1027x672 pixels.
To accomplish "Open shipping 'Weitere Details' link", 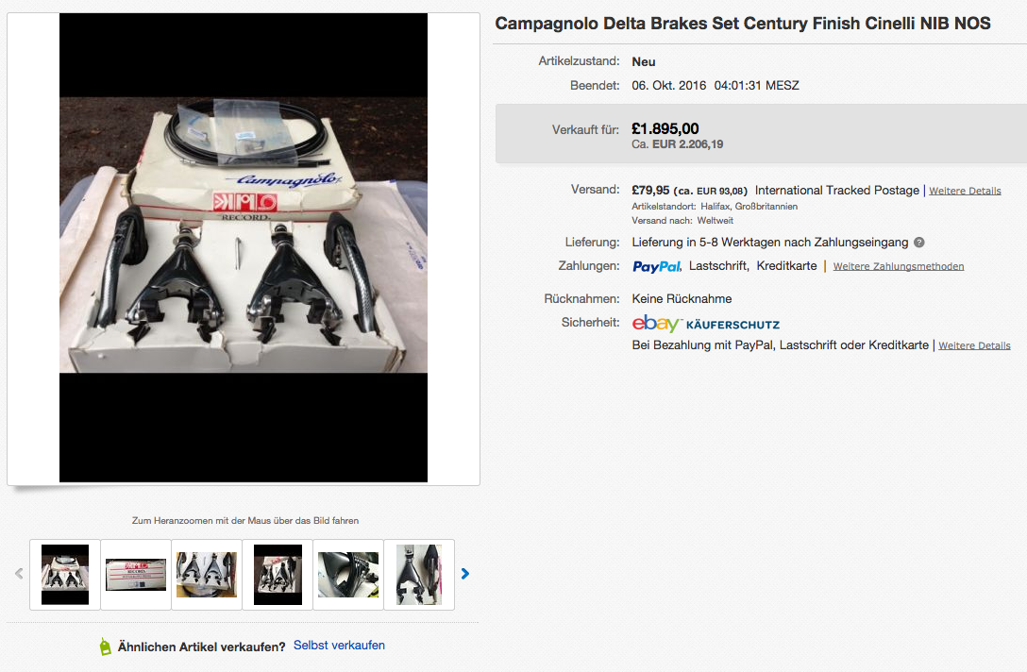I will click(965, 191).
